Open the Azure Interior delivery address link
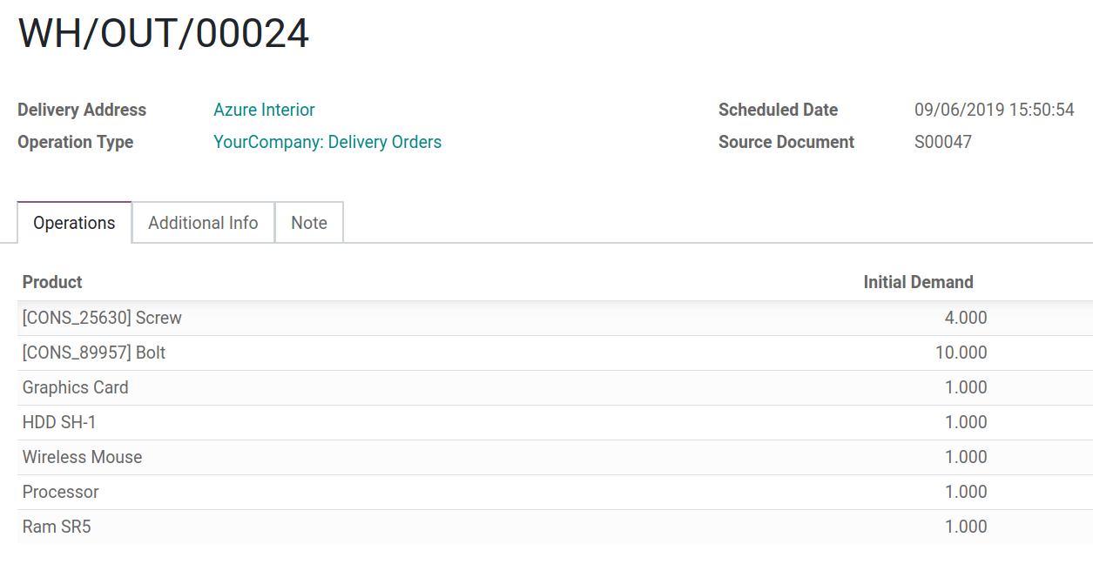 (264, 110)
